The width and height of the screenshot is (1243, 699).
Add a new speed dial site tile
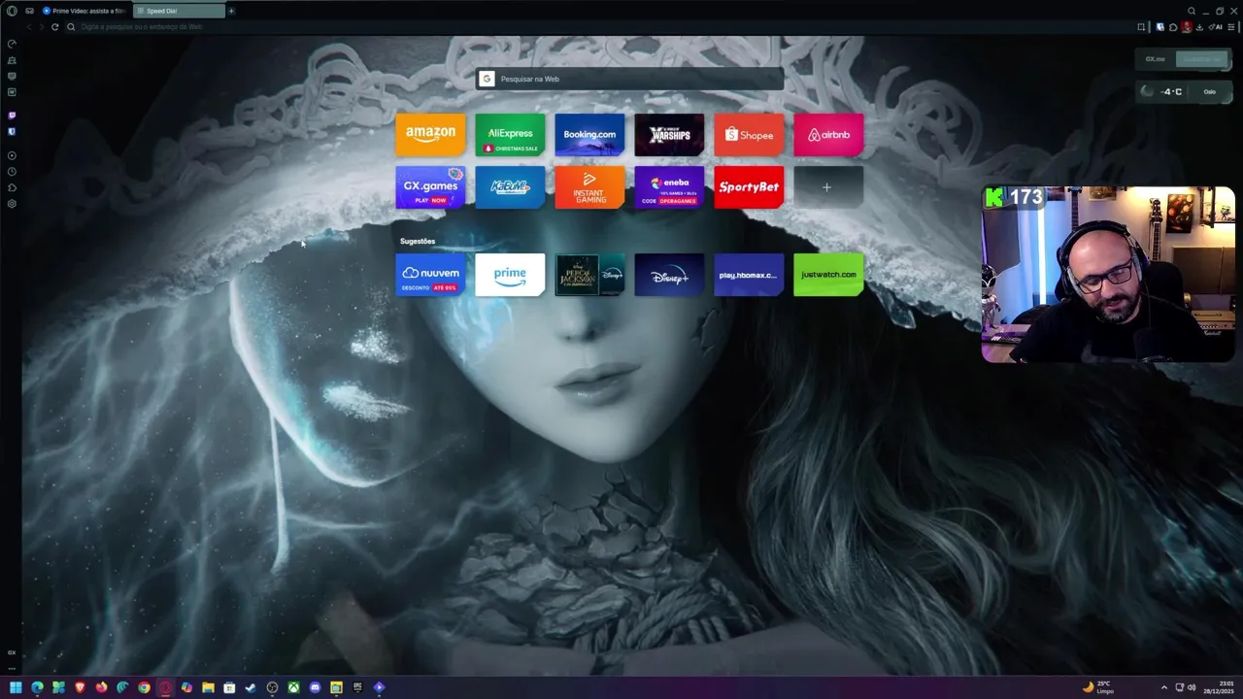click(828, 187)
